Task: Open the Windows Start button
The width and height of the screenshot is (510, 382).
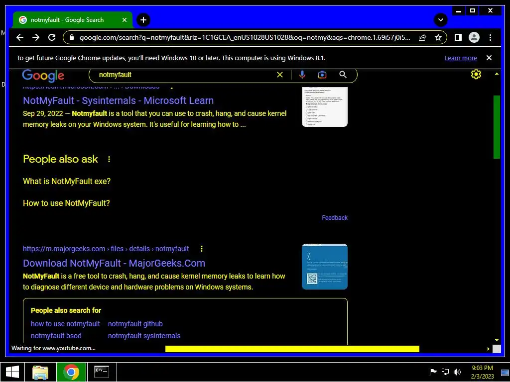Action: 12,372
